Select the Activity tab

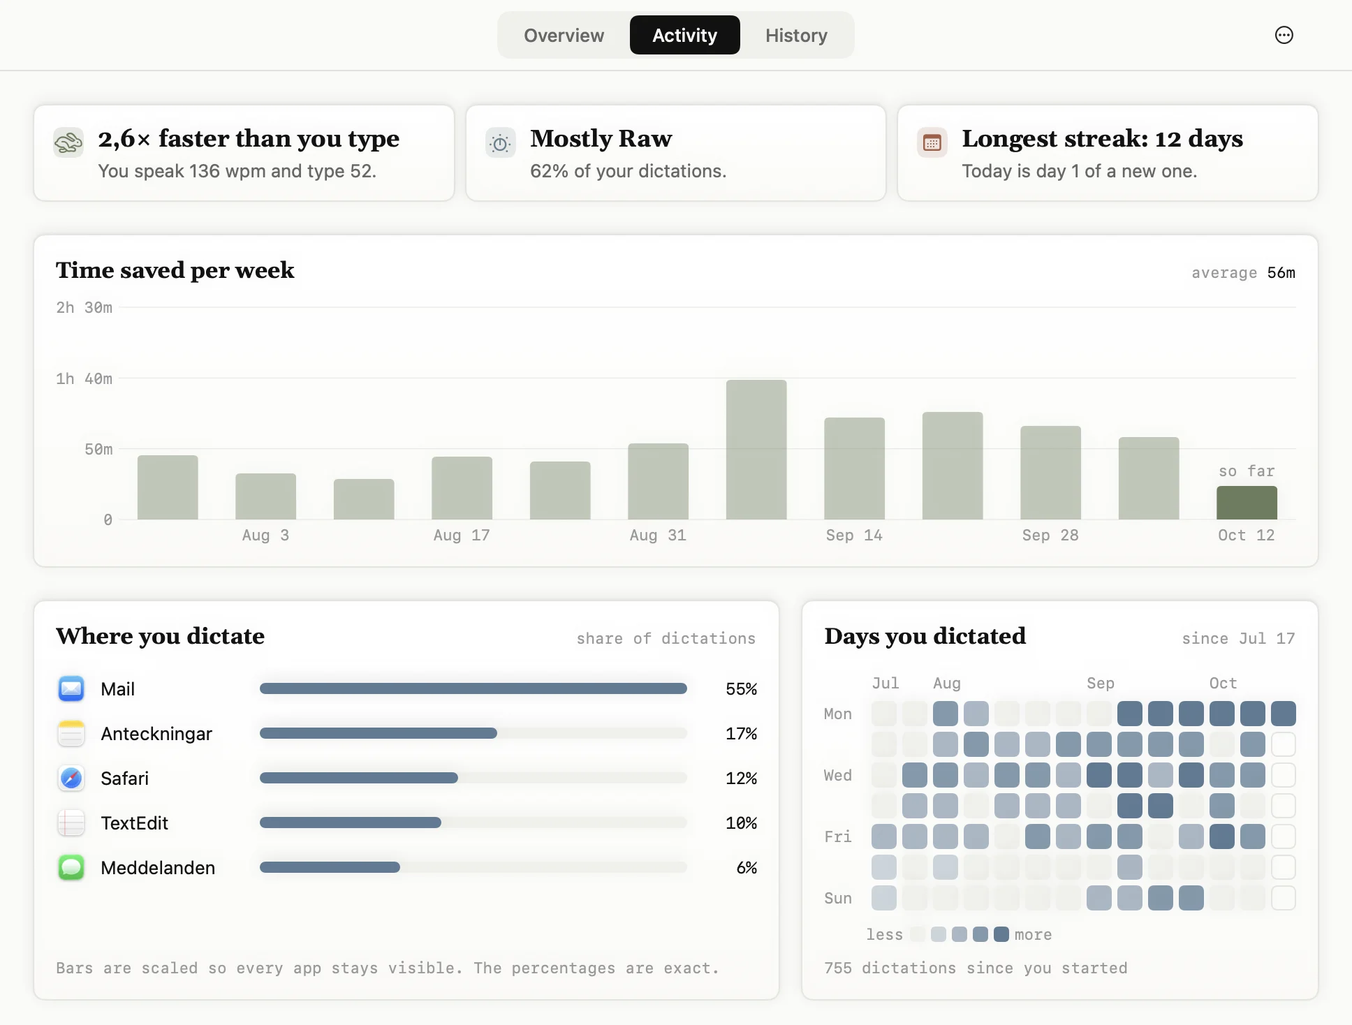point(684,35)
